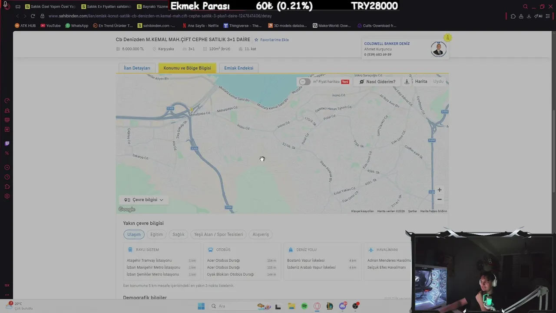Click Bostanlı Vapur İskelesi row

pos(322,260)
